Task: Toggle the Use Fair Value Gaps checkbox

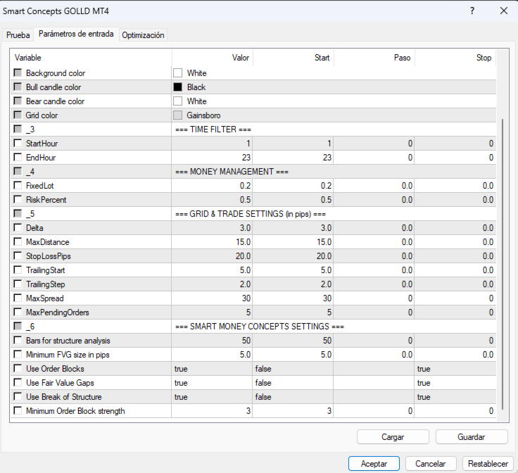Action: pos(18,382)
